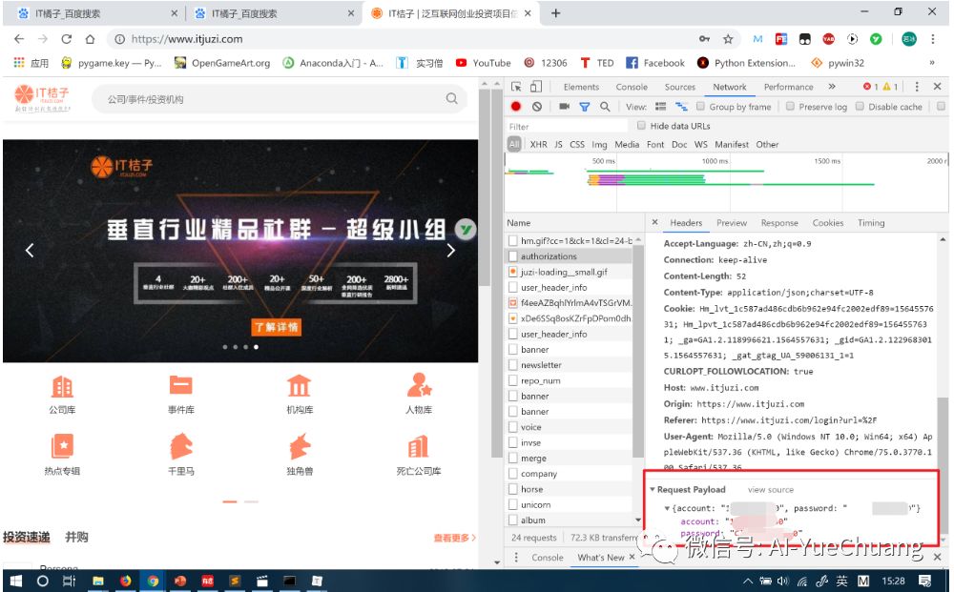Open Facebook bookmark

[x=655, y=63]
